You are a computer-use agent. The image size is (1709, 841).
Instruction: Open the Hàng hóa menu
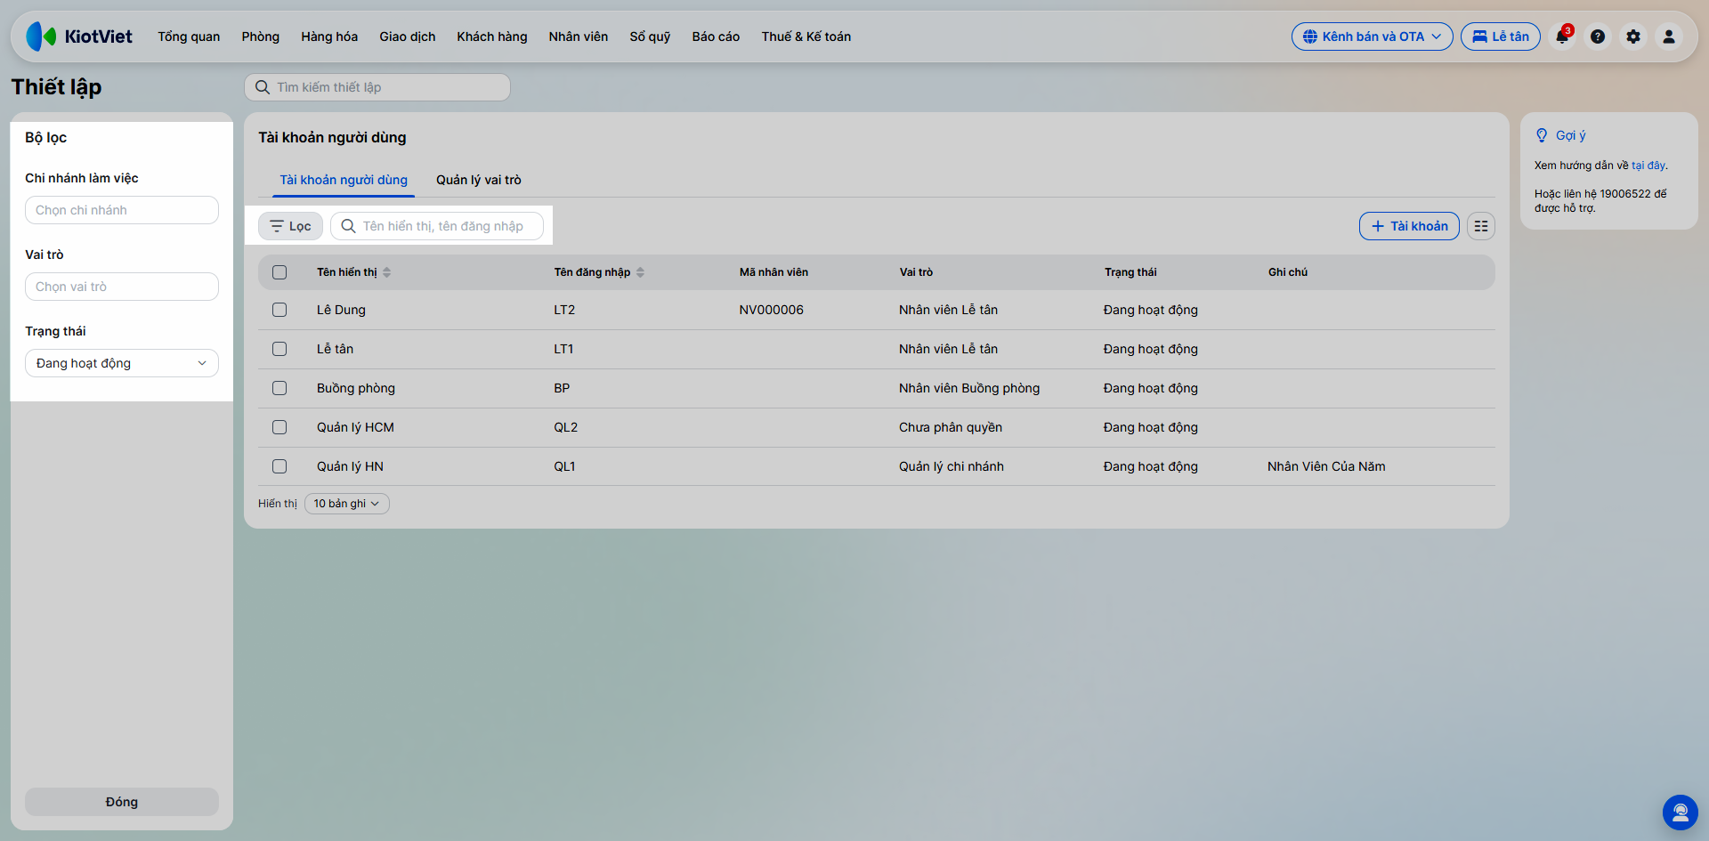click(x=329, y=36)
